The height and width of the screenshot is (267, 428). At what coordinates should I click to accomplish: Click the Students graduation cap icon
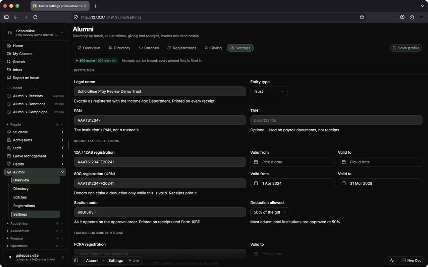(x=9, y=132)
